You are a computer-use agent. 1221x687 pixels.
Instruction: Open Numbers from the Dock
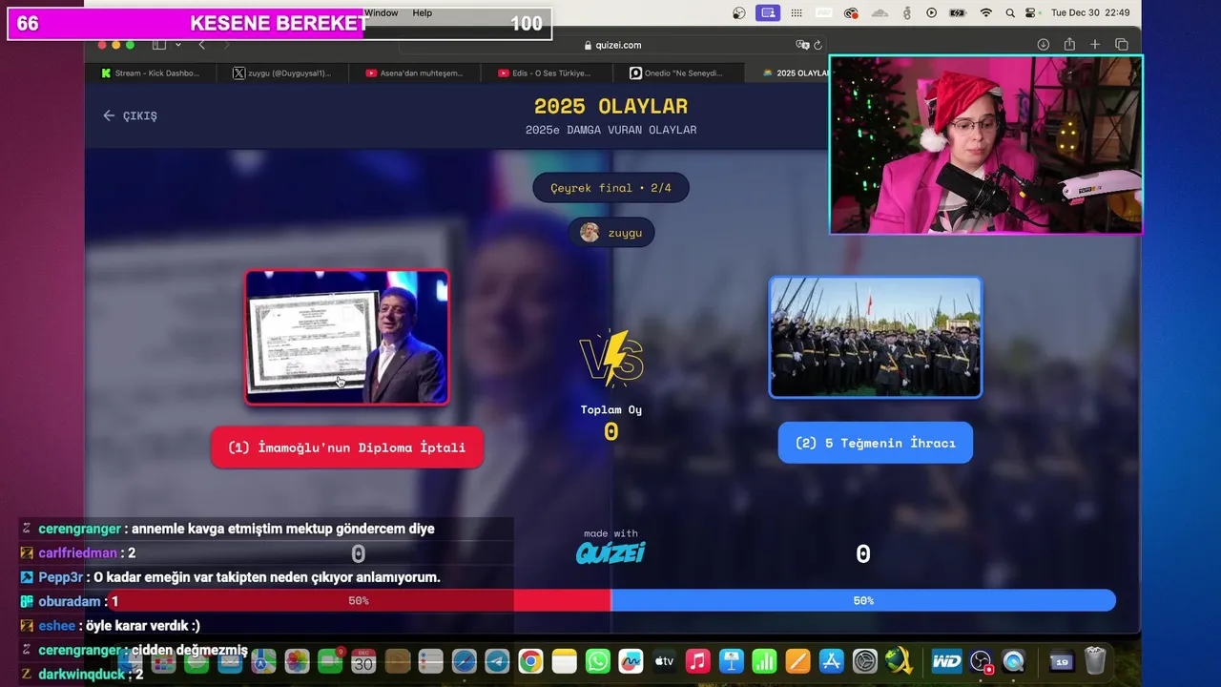click(x=765, y=661)
